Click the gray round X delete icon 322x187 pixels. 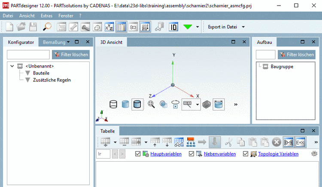click(276, 142)
